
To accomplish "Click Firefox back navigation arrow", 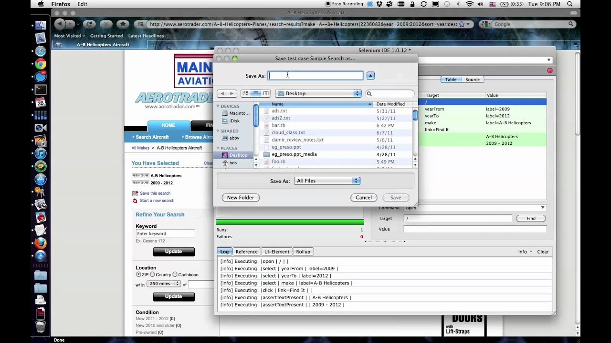I will click(x=60, y=24).
